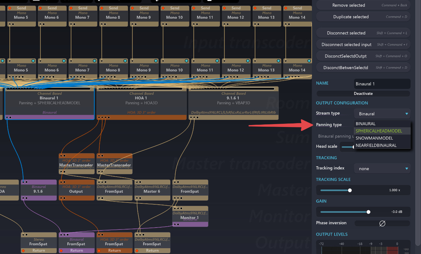Click the DisconctSelectdOutpt button
The width and height of the screenshot is (421, 254).
coord(363,56)
